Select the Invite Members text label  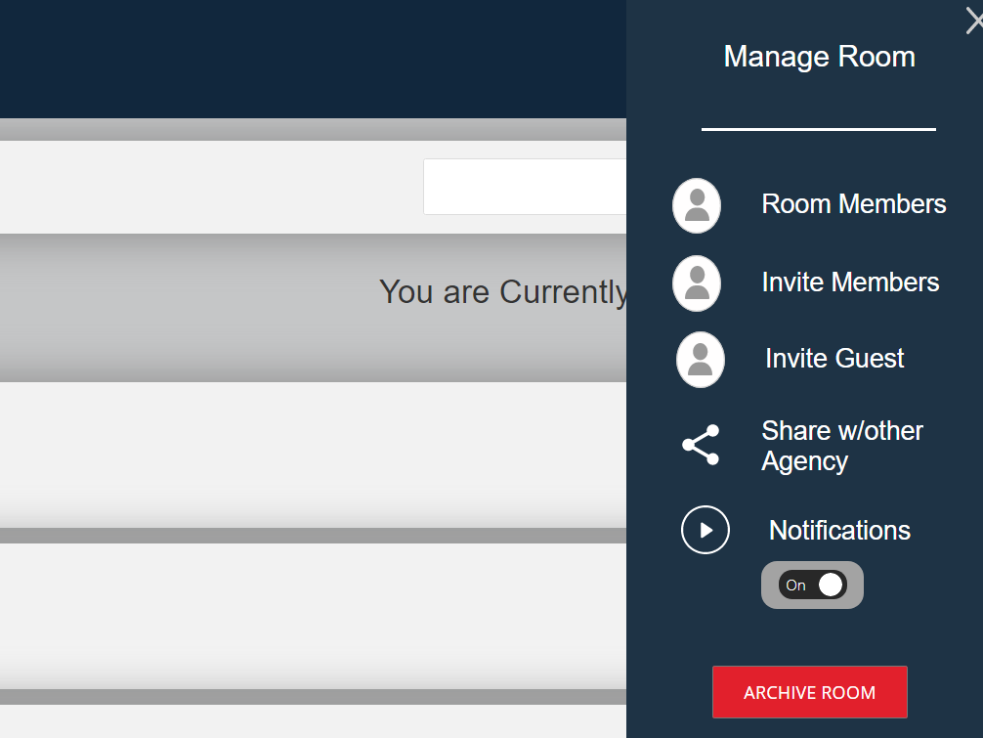click(x=850, y=282)
